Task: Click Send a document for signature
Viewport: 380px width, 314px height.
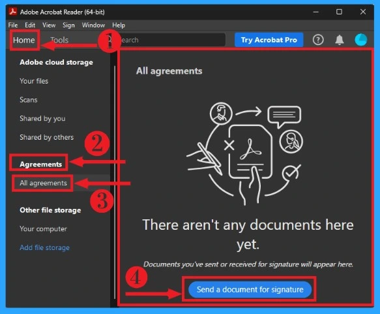Action: 250,289
